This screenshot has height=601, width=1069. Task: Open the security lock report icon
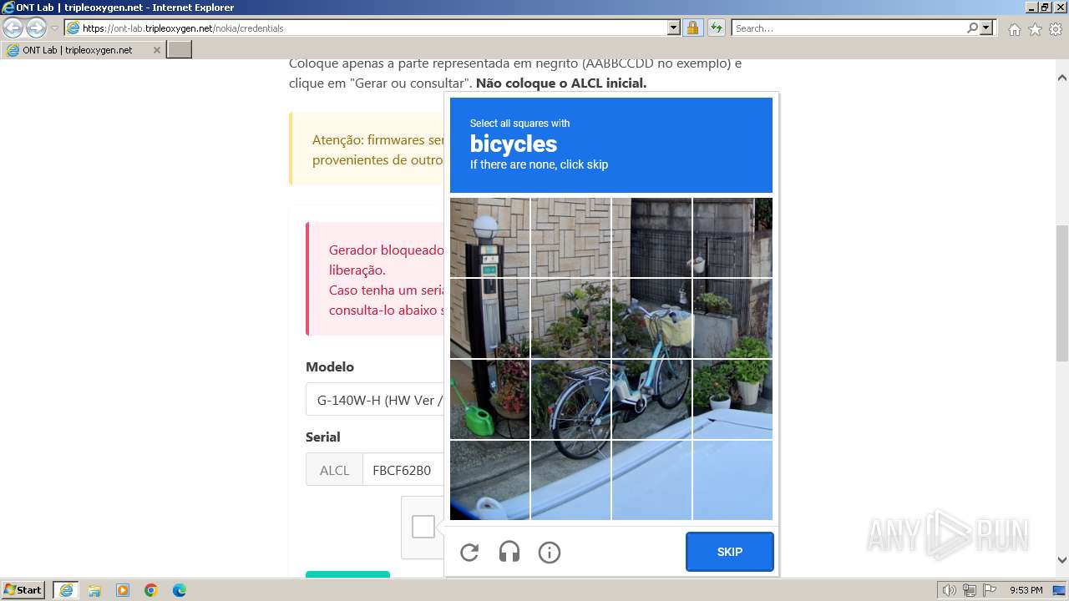coord(692,28)
